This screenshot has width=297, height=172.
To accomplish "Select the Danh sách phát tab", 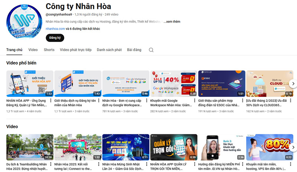I will click(x=109, y=50).
